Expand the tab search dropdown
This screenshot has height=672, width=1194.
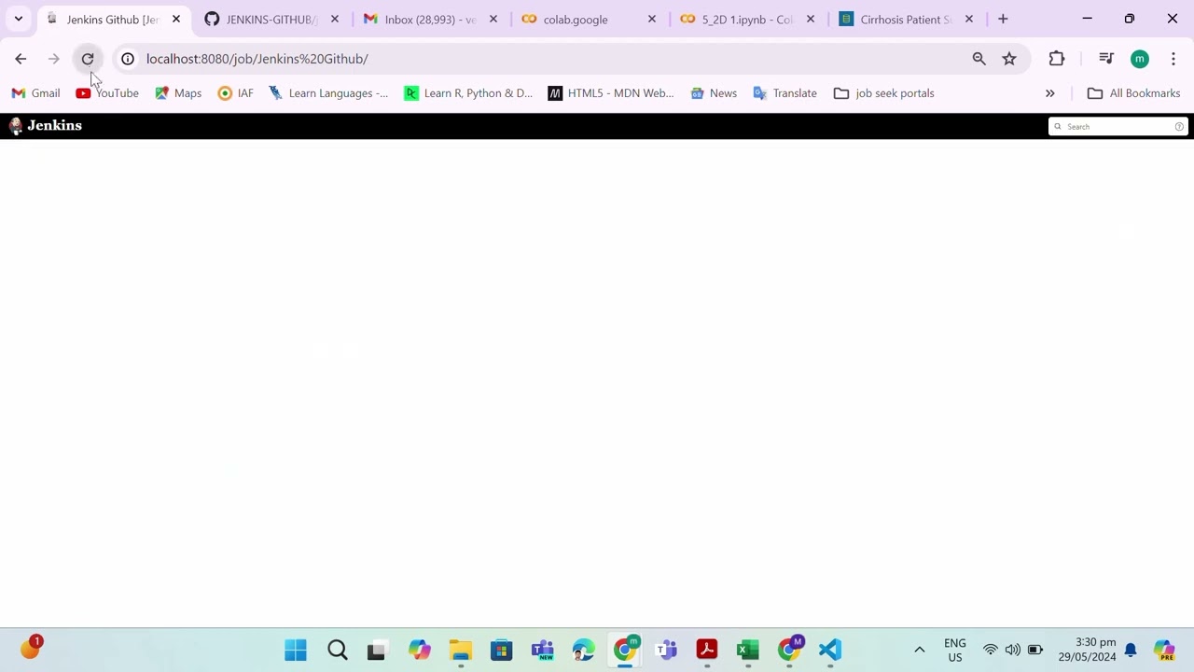pos(19,19)
